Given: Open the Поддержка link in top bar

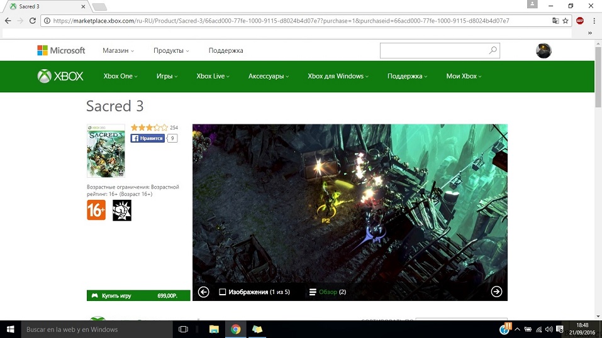Looking at the screenshot, I should 226,50.
